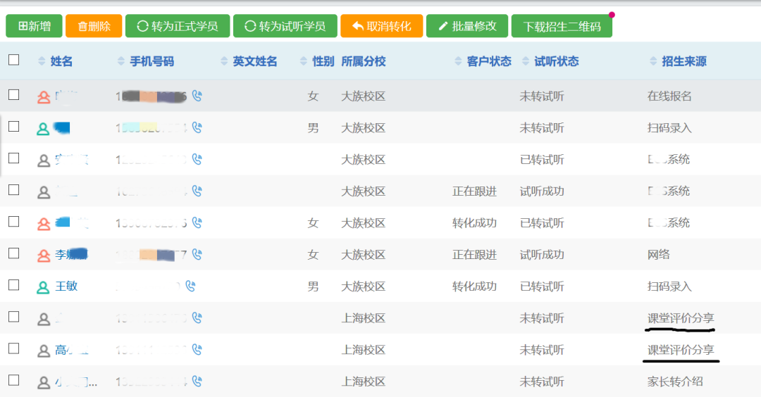Click the sort arrows next to 姓名 header
Image resolution: width=761 pixels, height=397 pixels.
(x=42, y=62)
